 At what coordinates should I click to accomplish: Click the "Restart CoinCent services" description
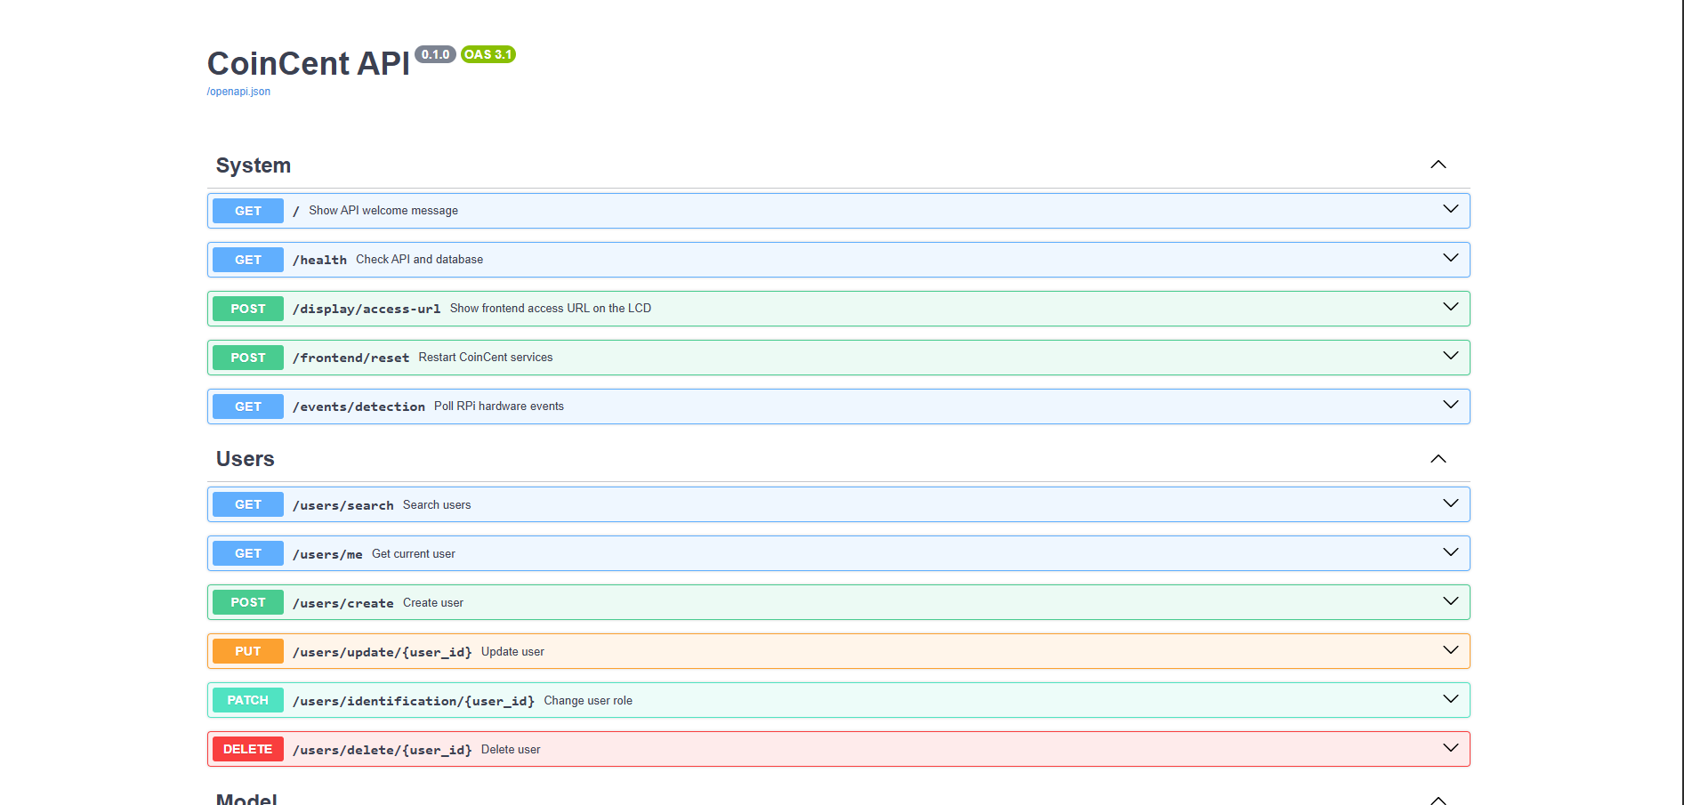[486, 358]
